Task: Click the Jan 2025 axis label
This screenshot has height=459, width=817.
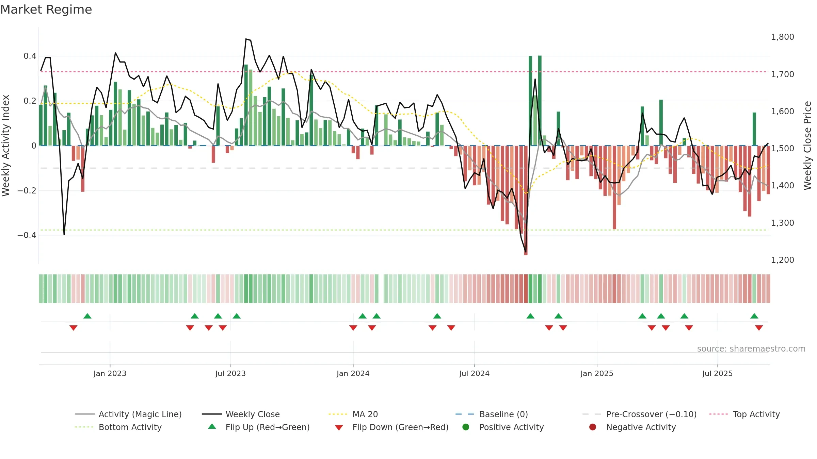Action: pos(597,373)
